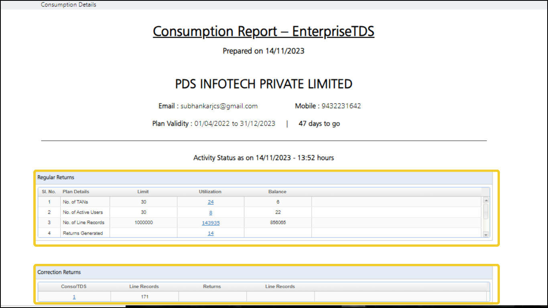Sort by the Sl. No. column header
The height and width of the screenshot is (308, 548).
pos(49,192)
